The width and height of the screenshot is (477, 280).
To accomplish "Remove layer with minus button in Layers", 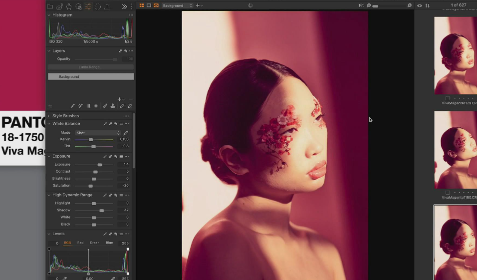I will click(x=131, y=99).
